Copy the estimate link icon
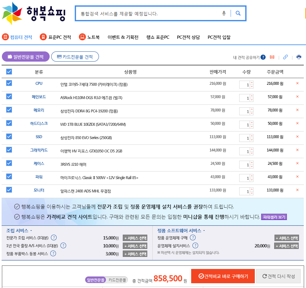The height and width of the screenshot is (288, 306). tap(285, 57)
